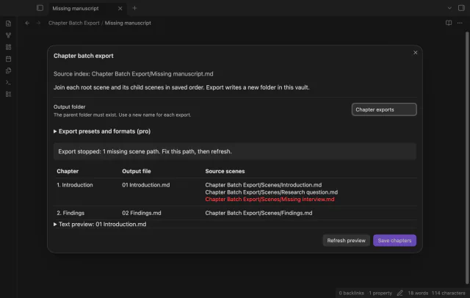The image size is (470, 298).
Task: Navigate forward with the right arrow
Action: [38, 23]
